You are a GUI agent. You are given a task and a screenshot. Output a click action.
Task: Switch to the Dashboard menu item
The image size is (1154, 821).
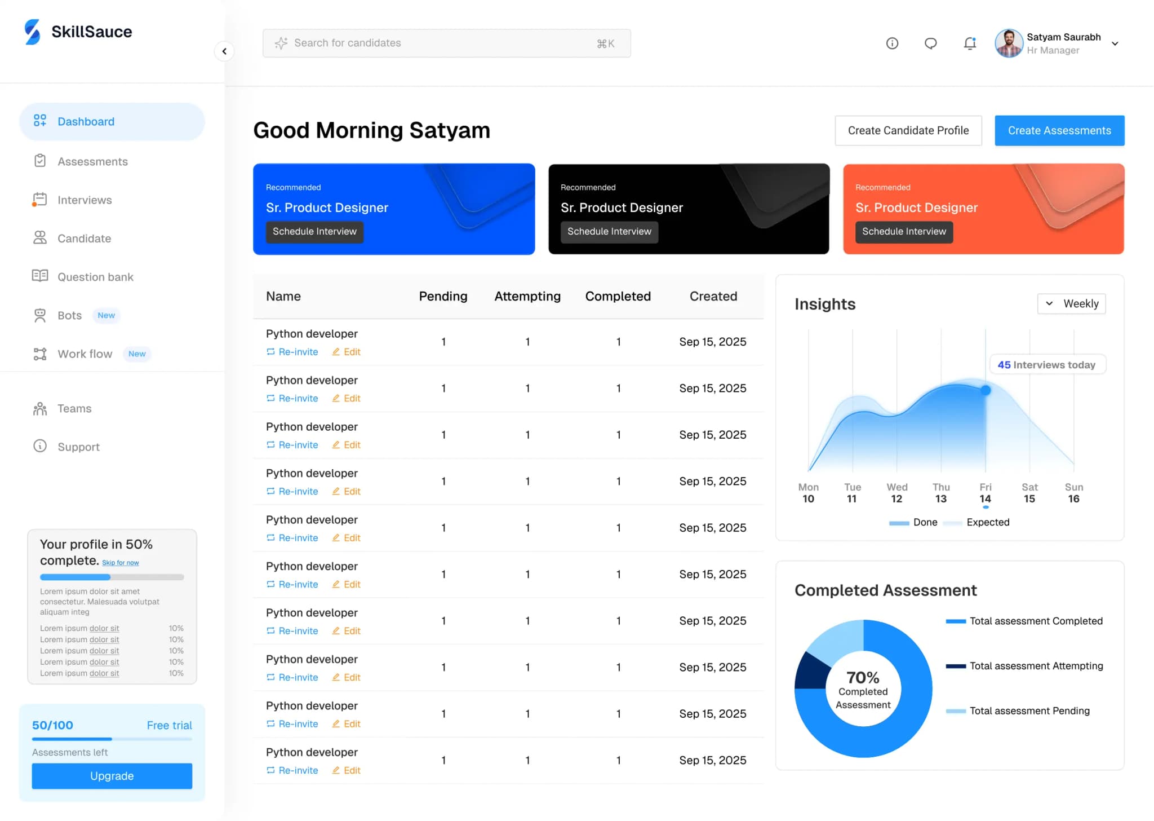(x=86, y=121)
